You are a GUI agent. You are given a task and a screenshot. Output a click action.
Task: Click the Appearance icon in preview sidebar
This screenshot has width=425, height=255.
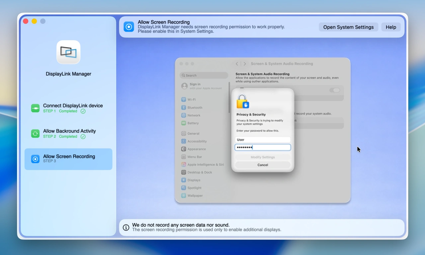pyautogui.click(x=184, y=149)
